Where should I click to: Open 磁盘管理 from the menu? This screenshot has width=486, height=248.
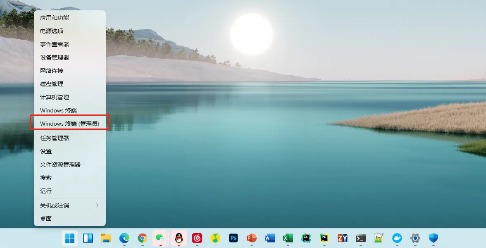[52, 84]
